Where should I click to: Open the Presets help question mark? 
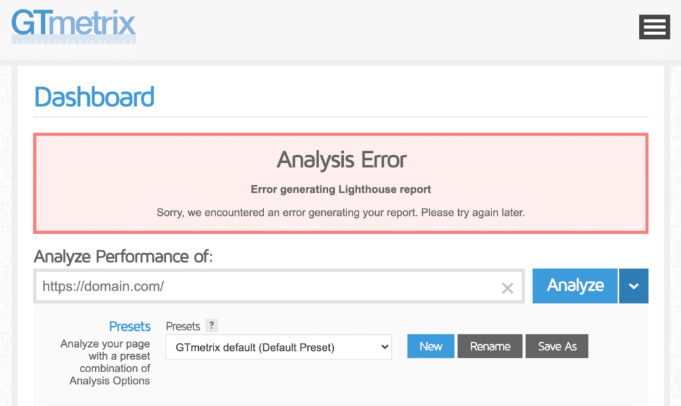211,326
